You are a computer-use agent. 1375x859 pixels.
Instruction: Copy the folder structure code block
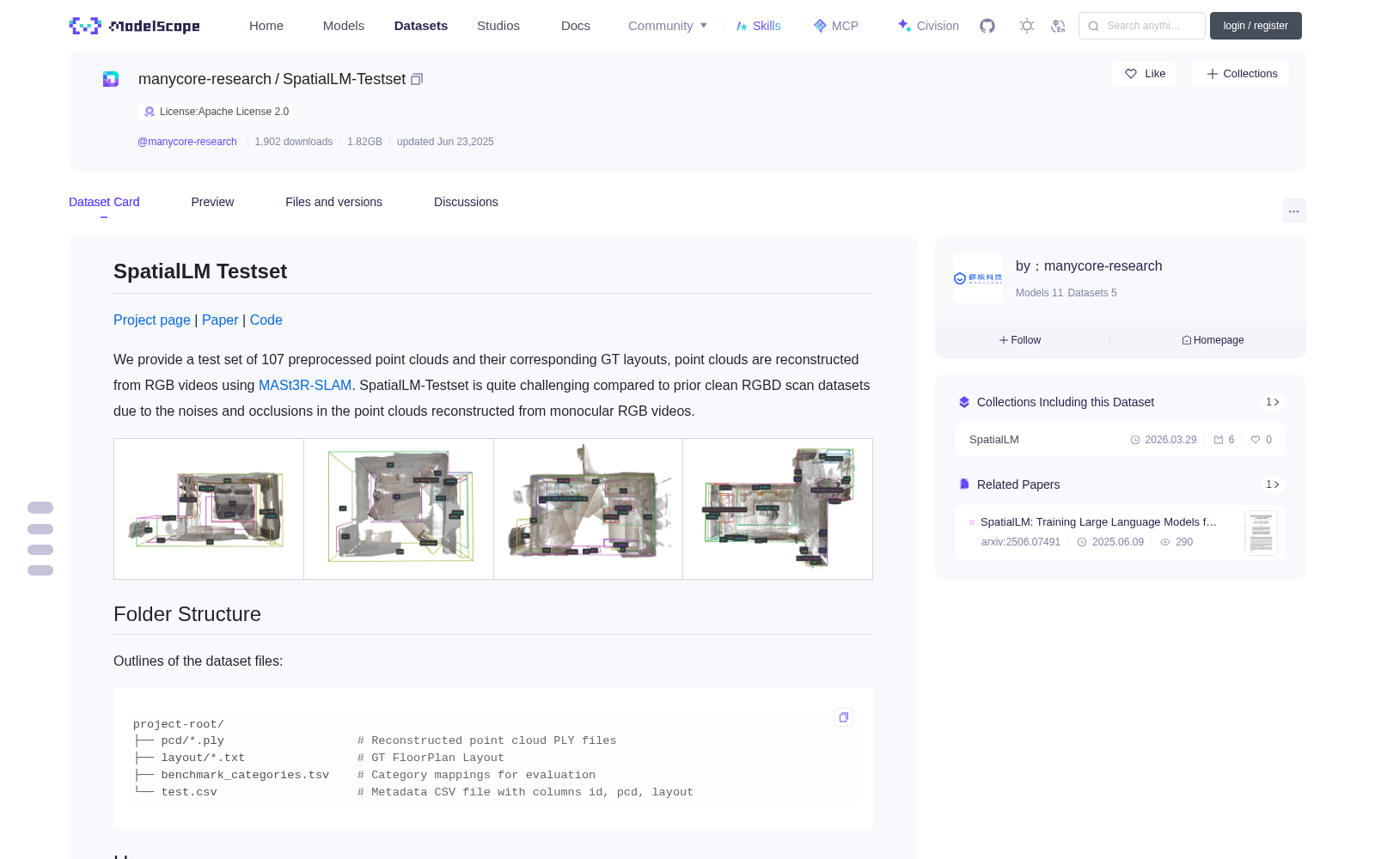(x=844, y=717)
